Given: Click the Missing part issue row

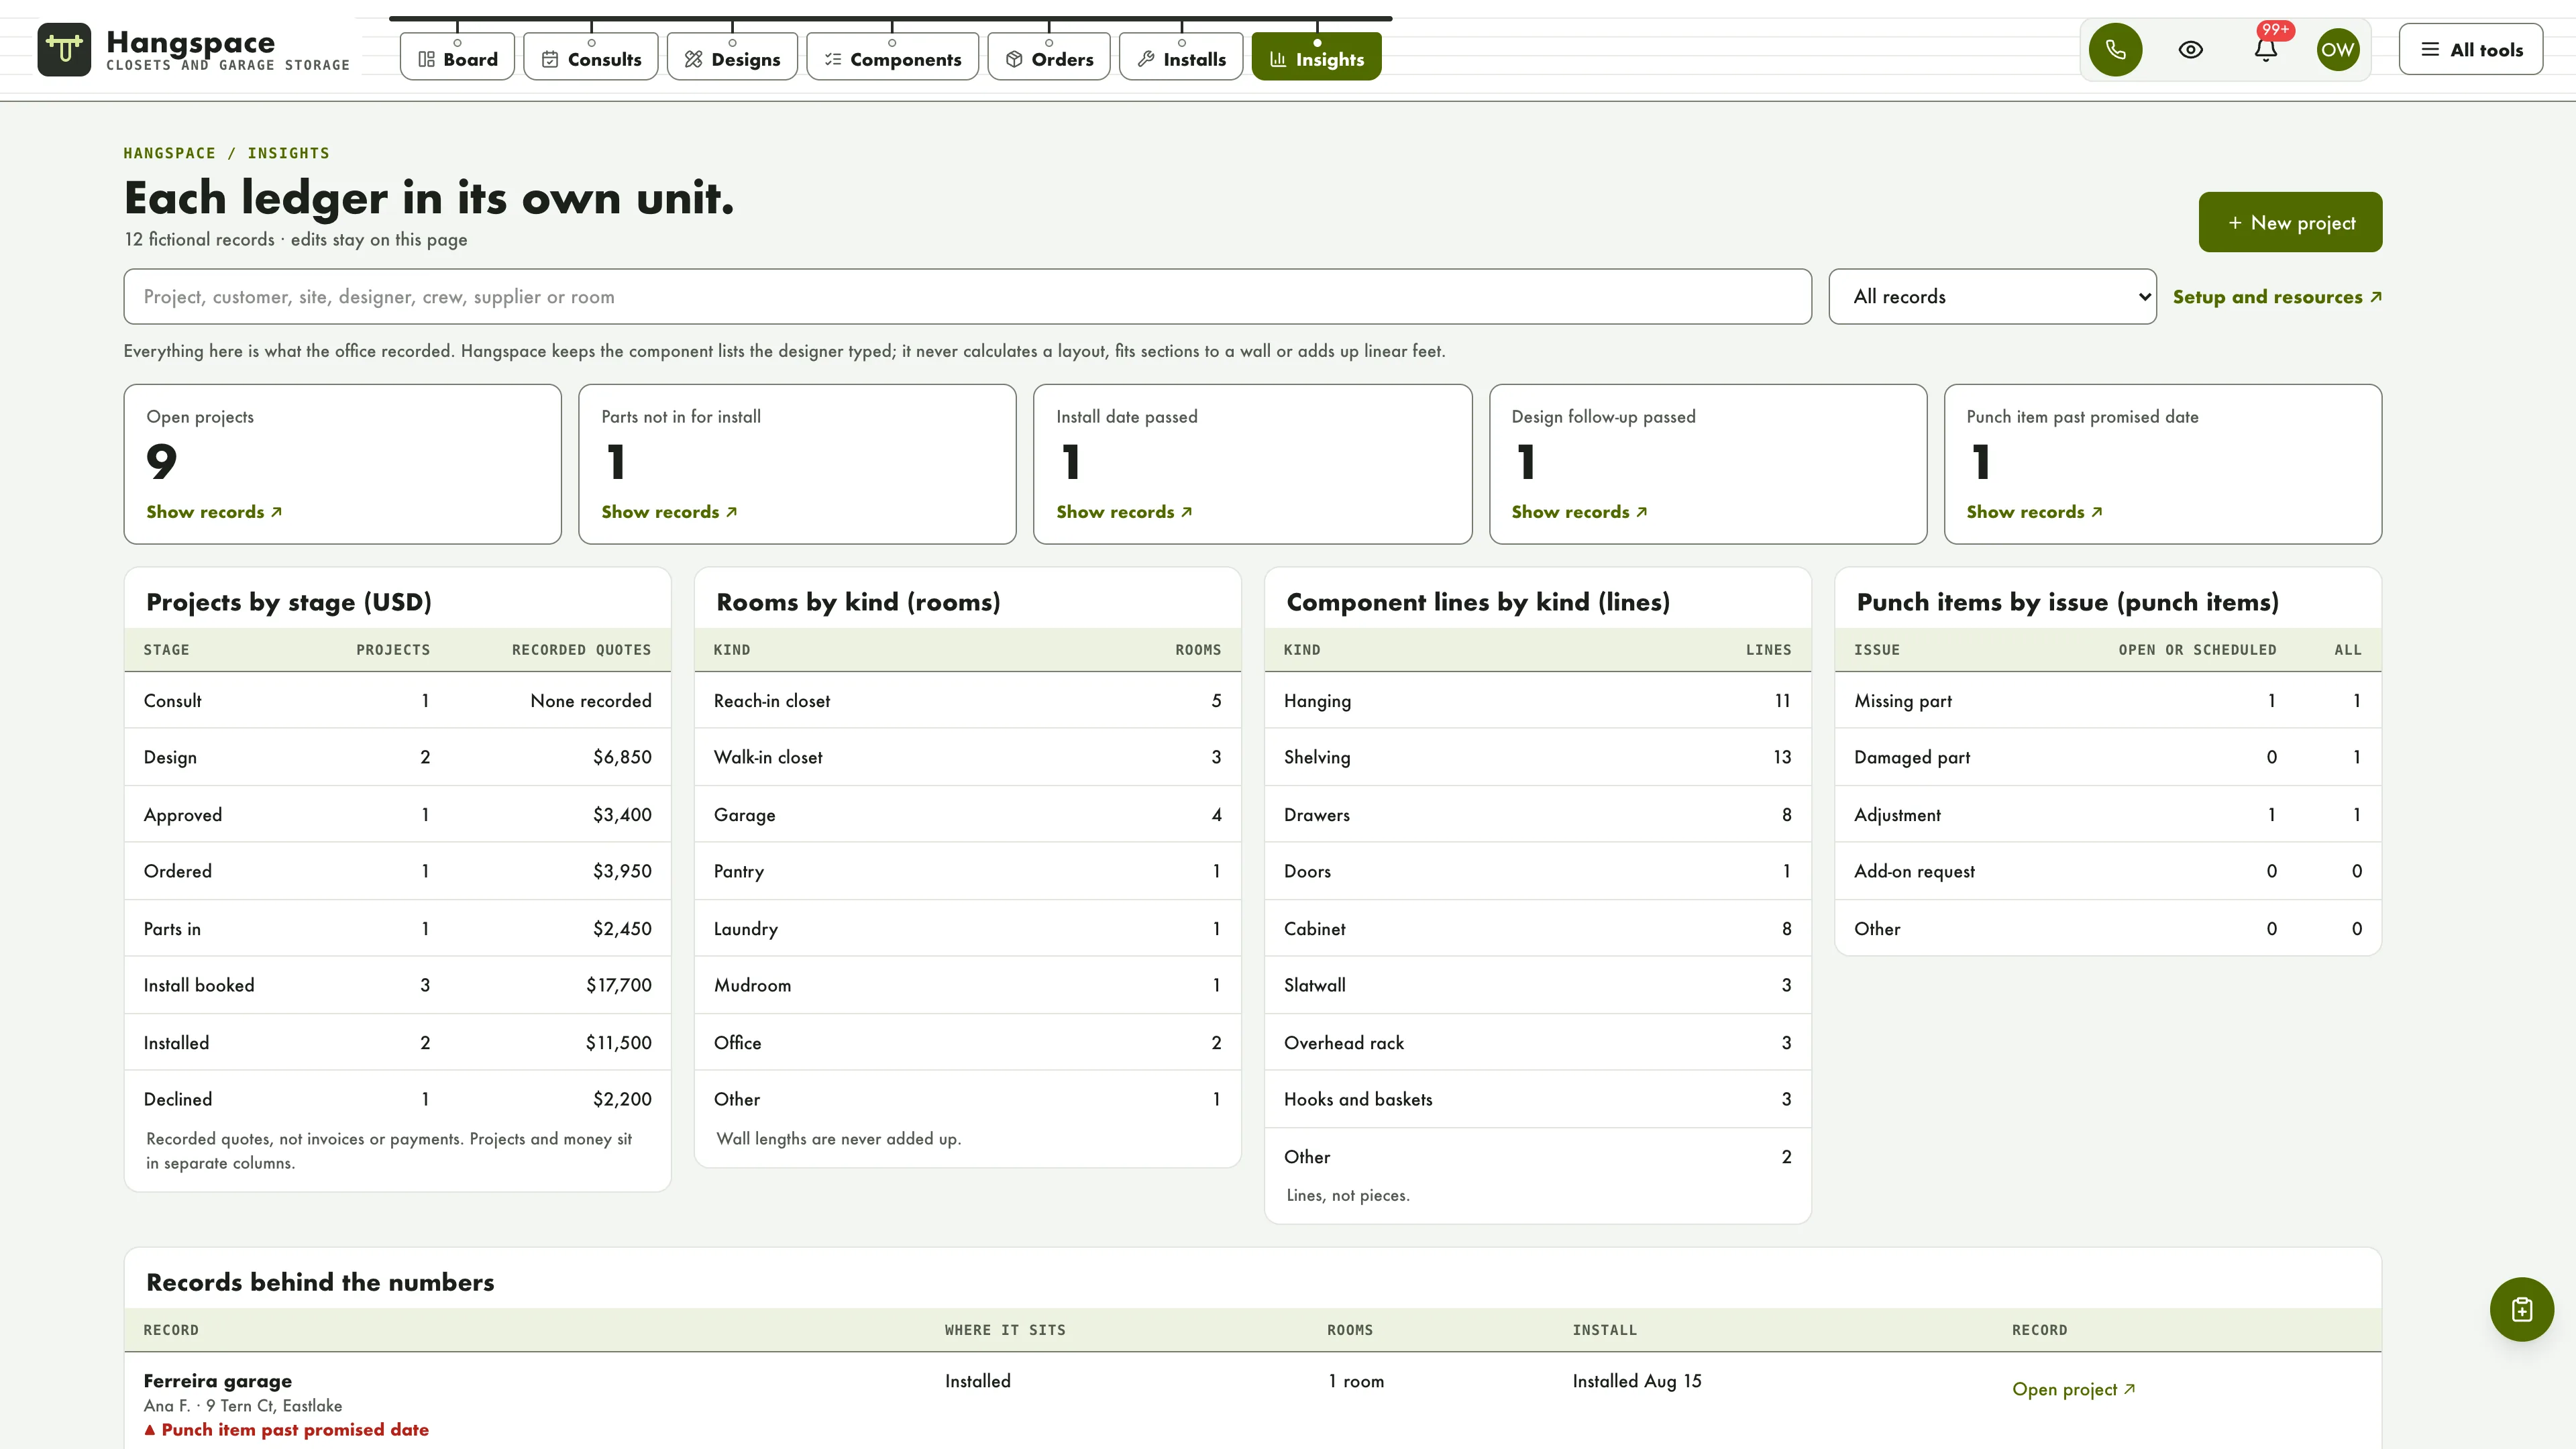Looking at the screenshot, I should coord(2107,701).
